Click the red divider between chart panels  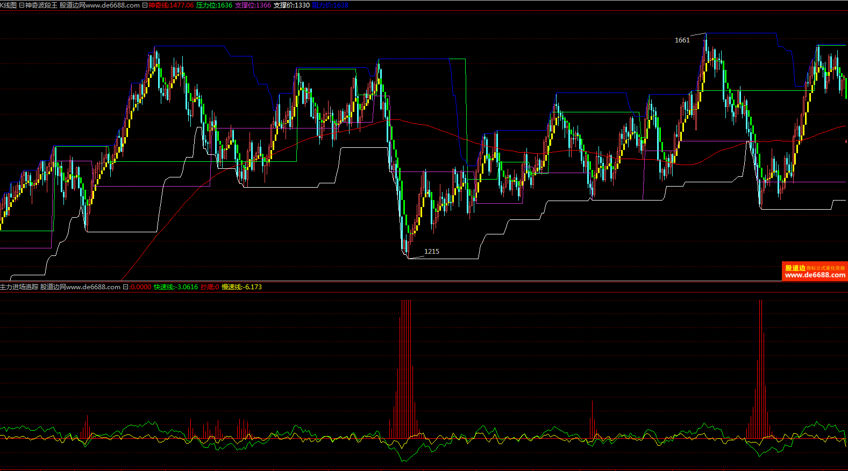click(424, 281)
